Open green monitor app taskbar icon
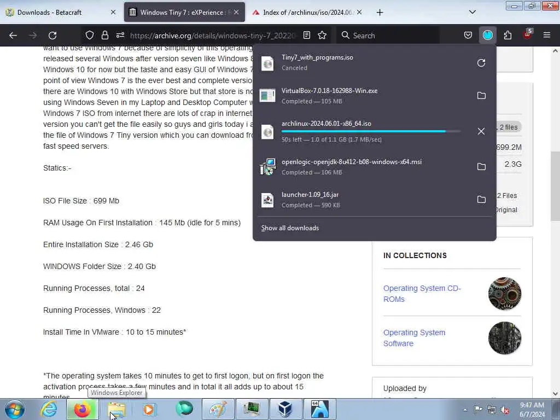The width and height of the screenshot is (560, 420). (x=251, y=409)
